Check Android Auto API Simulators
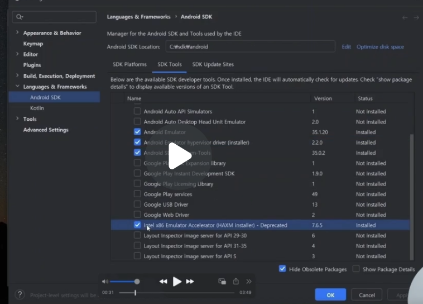423x304 pixels. coord(137,111)
